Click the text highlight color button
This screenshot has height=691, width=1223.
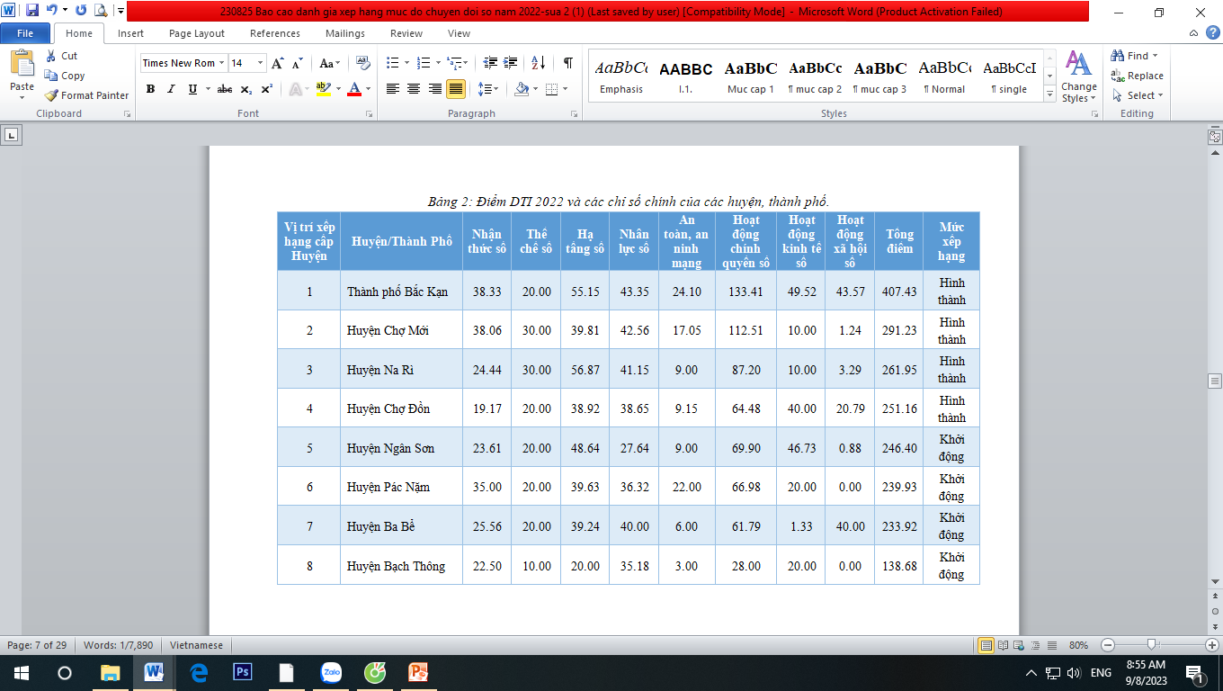[x=324, y=89]
